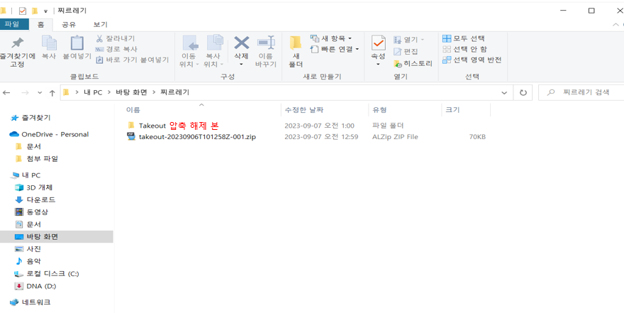Image resolution: width=624 pixels, height=313 pixels.
Task: Select takeout-20230906T101258Z-001.zip file
Action: 197,137
